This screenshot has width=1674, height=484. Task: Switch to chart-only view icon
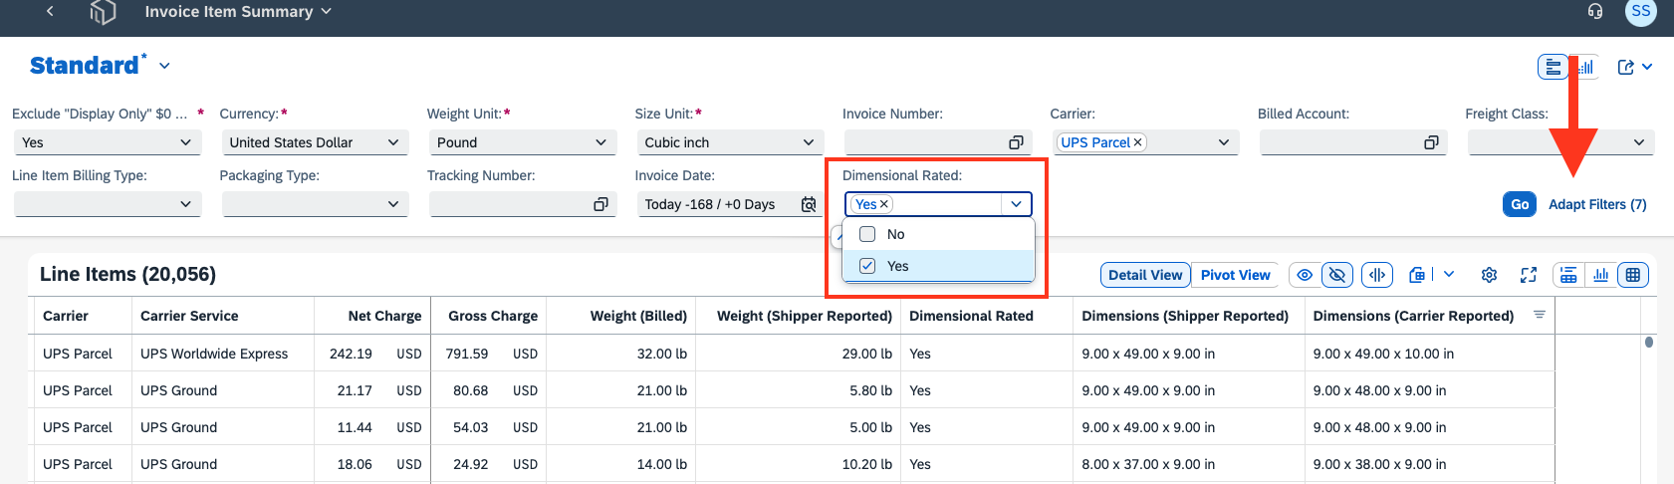click(1601, 275)
